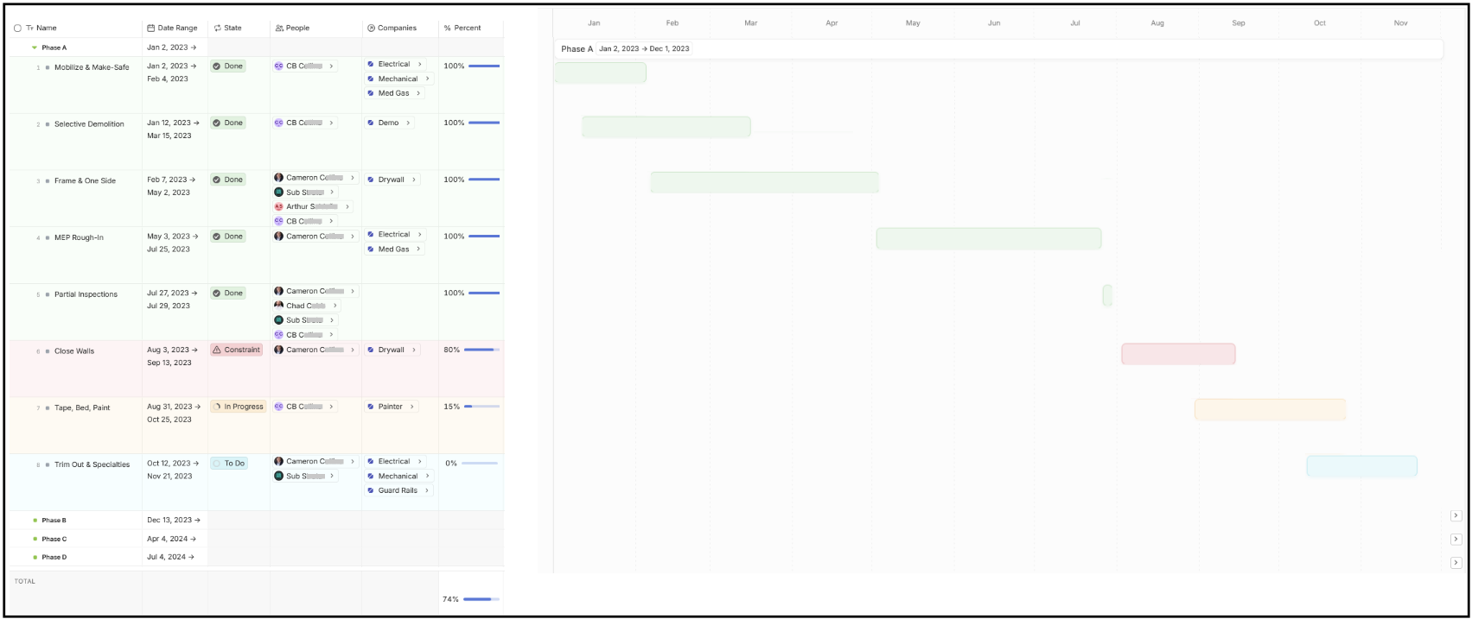Click the Percent column header

click(x=468, y=28)
